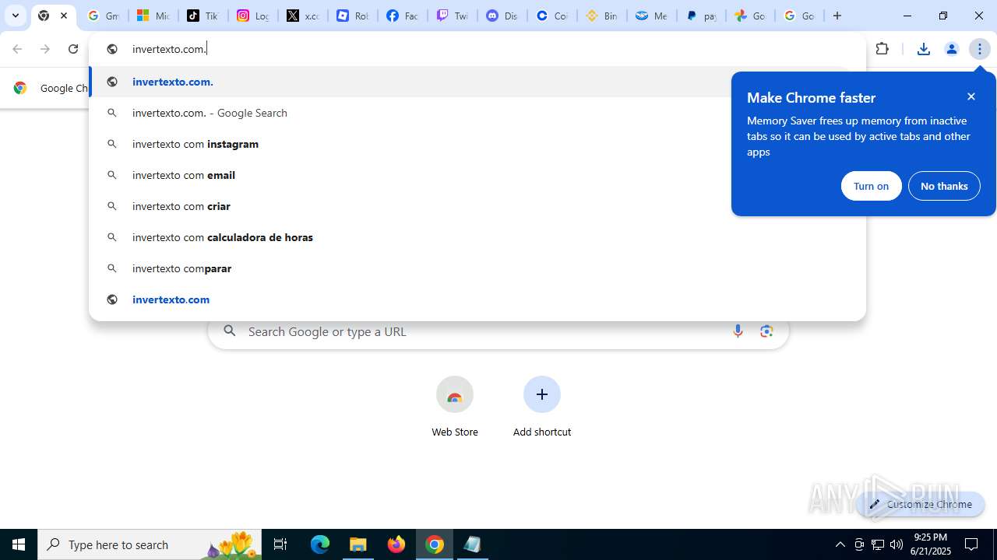Close the Make Chrome faster popup
This screenshot has width=997, height=560.
tap(971, 96)
